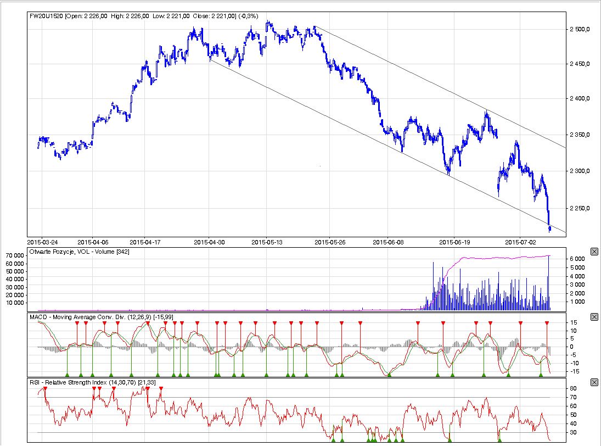Viewport: 601px width, 446px height.
Task: Click the -15 value on MACD axis
Action: [574, 372]
